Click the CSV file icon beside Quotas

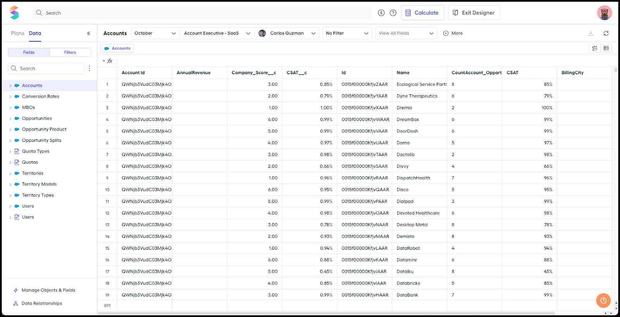coord(17,162)
